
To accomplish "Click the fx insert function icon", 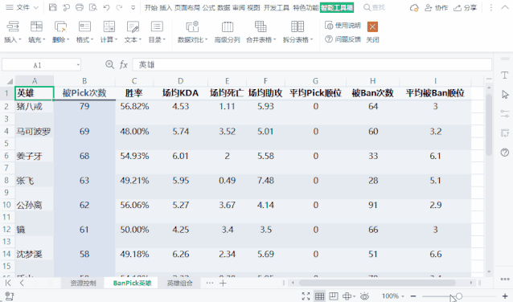I will [123, 65].
